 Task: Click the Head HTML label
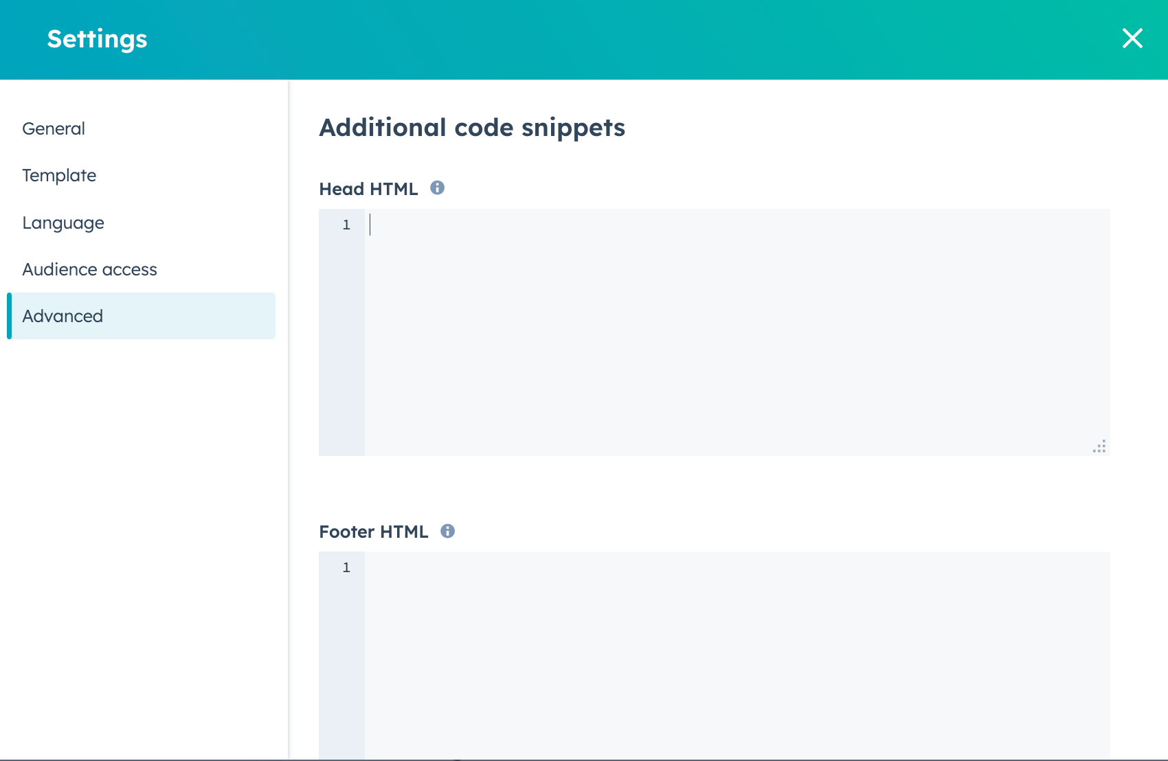[368, 188]
